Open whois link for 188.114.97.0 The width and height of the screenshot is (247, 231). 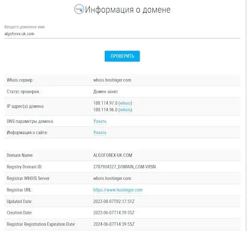(125, 103)
